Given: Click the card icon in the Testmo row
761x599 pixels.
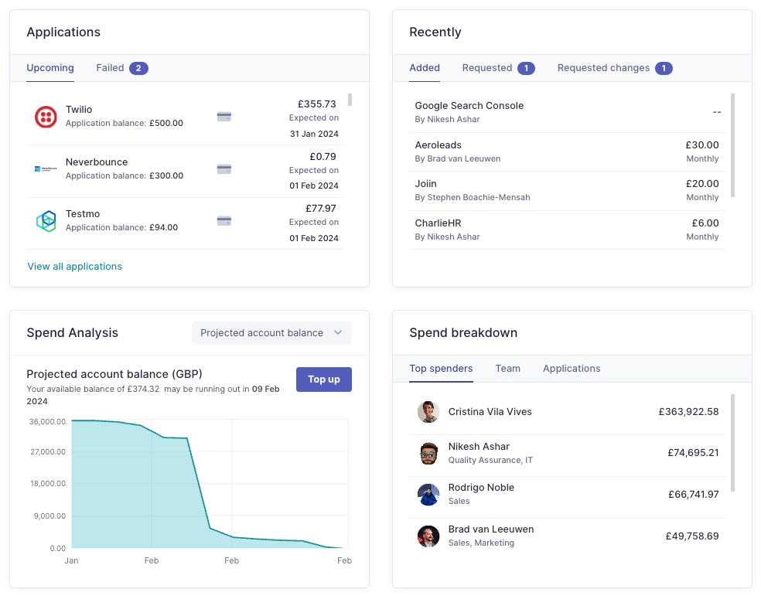Looking at the screenshot, I should point(224,221).
